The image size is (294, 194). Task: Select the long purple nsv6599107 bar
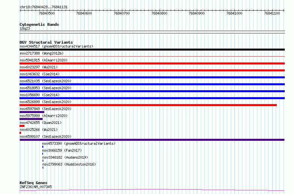click(152, 140)
